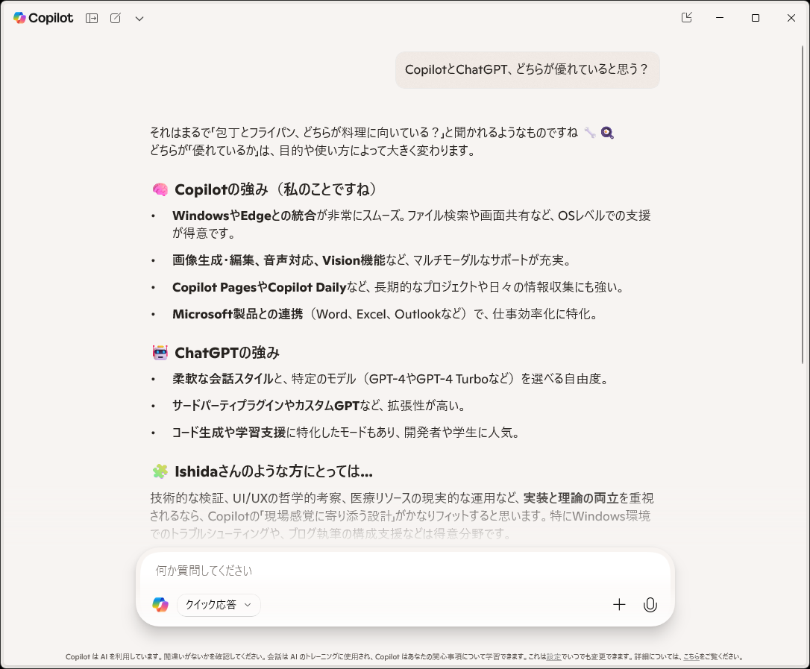Click the share icon in the top-right corner
The width and height of the screenshot is (810, 669).
pos(686,18)
